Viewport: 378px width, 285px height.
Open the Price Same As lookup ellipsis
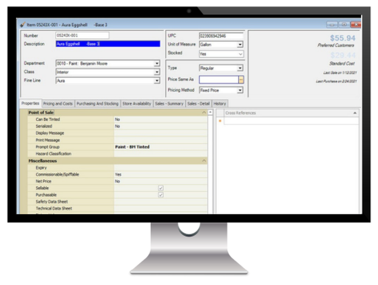pyautogui.click(x=241, y=80)
